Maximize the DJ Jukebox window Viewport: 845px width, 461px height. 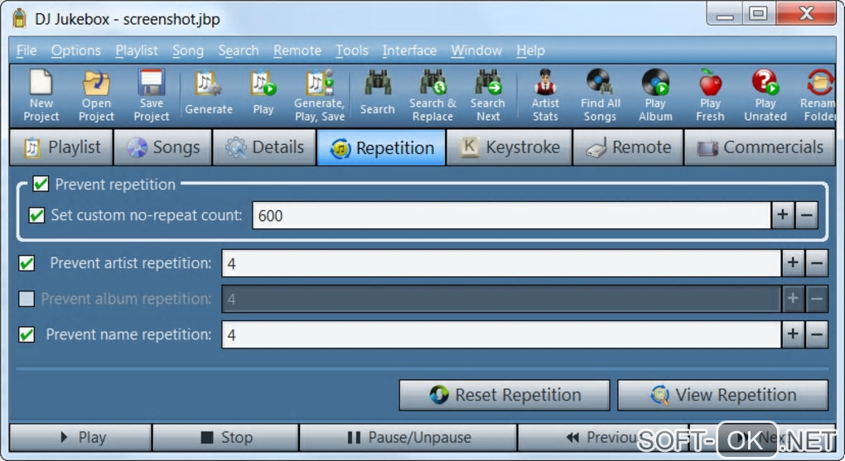pyautogui.click(x=759, y=14)
